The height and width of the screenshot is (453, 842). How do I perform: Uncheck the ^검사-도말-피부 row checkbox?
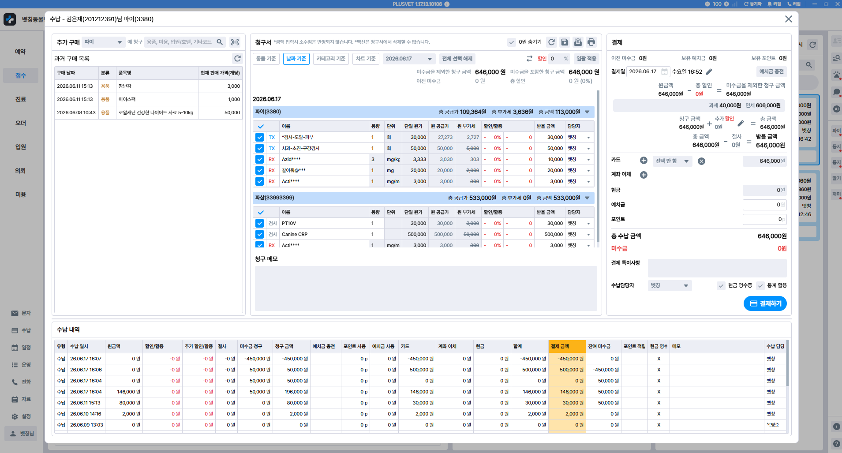coord(260,137)
